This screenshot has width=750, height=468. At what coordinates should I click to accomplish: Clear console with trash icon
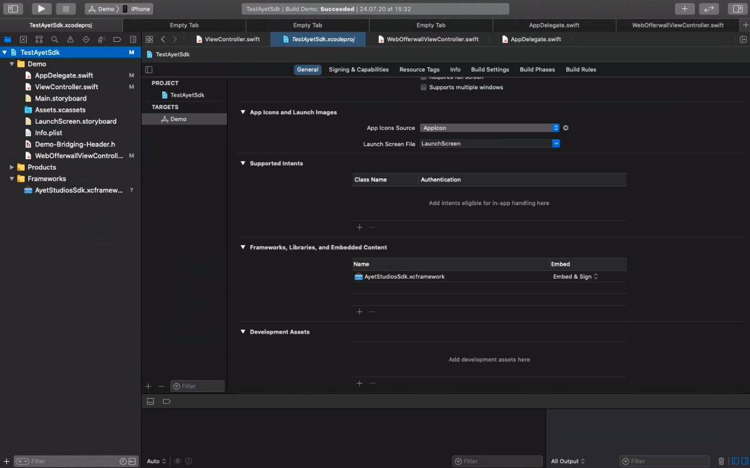click(721, 461)
